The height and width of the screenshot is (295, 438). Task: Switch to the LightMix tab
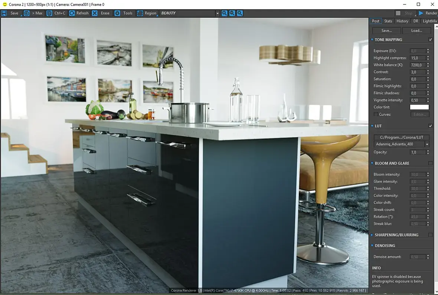(429, 21)
